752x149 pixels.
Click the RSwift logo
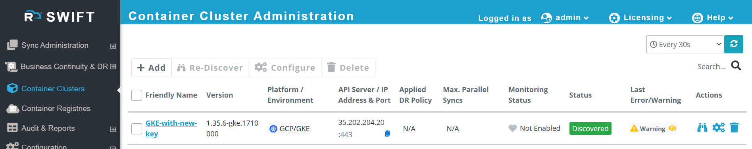(x=60, y=17)
